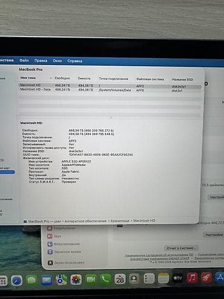Launch FaceTime from the Dock
Viewport: 224px width, 299px height.
point(91,280)
